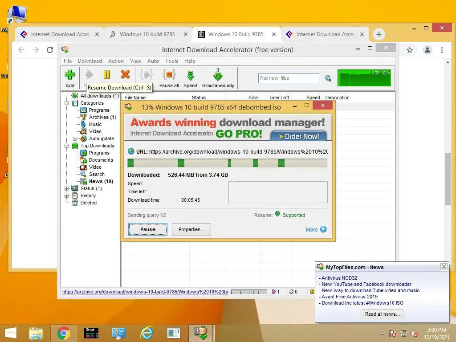Click the Order Now! banner button
The image size is (456, 342).
pos(299,136)
